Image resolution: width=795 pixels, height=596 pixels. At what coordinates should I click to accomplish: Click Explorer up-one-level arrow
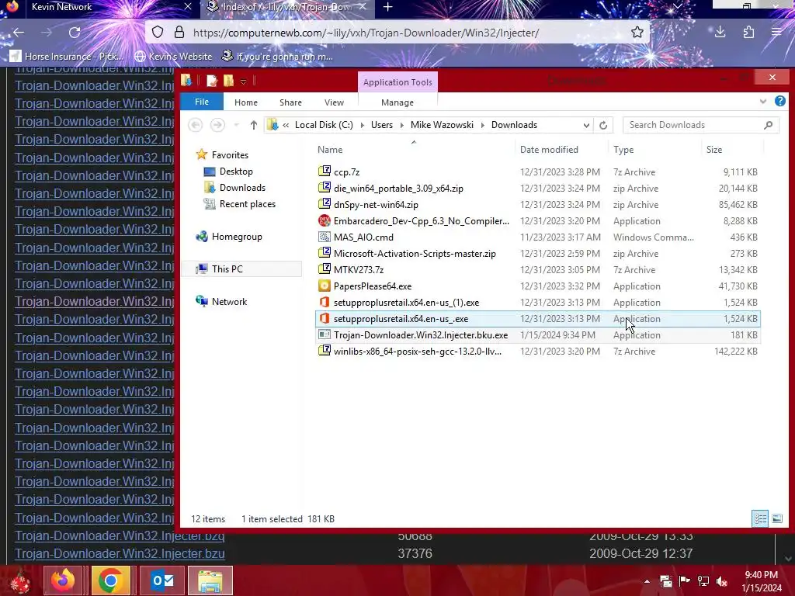(254, 125)
